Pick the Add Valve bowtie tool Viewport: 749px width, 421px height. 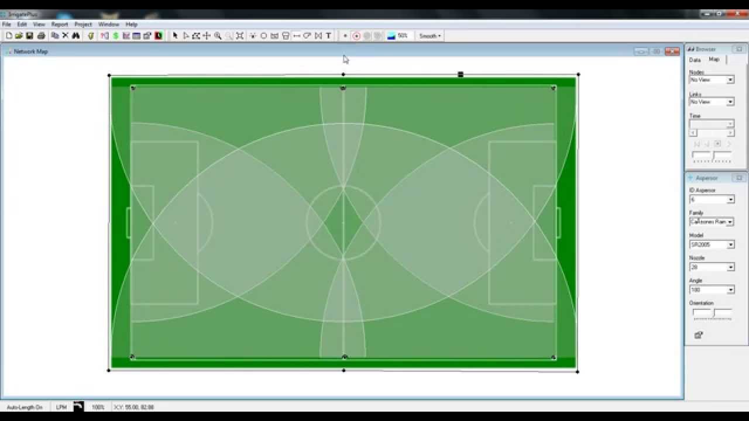point(318,36)
